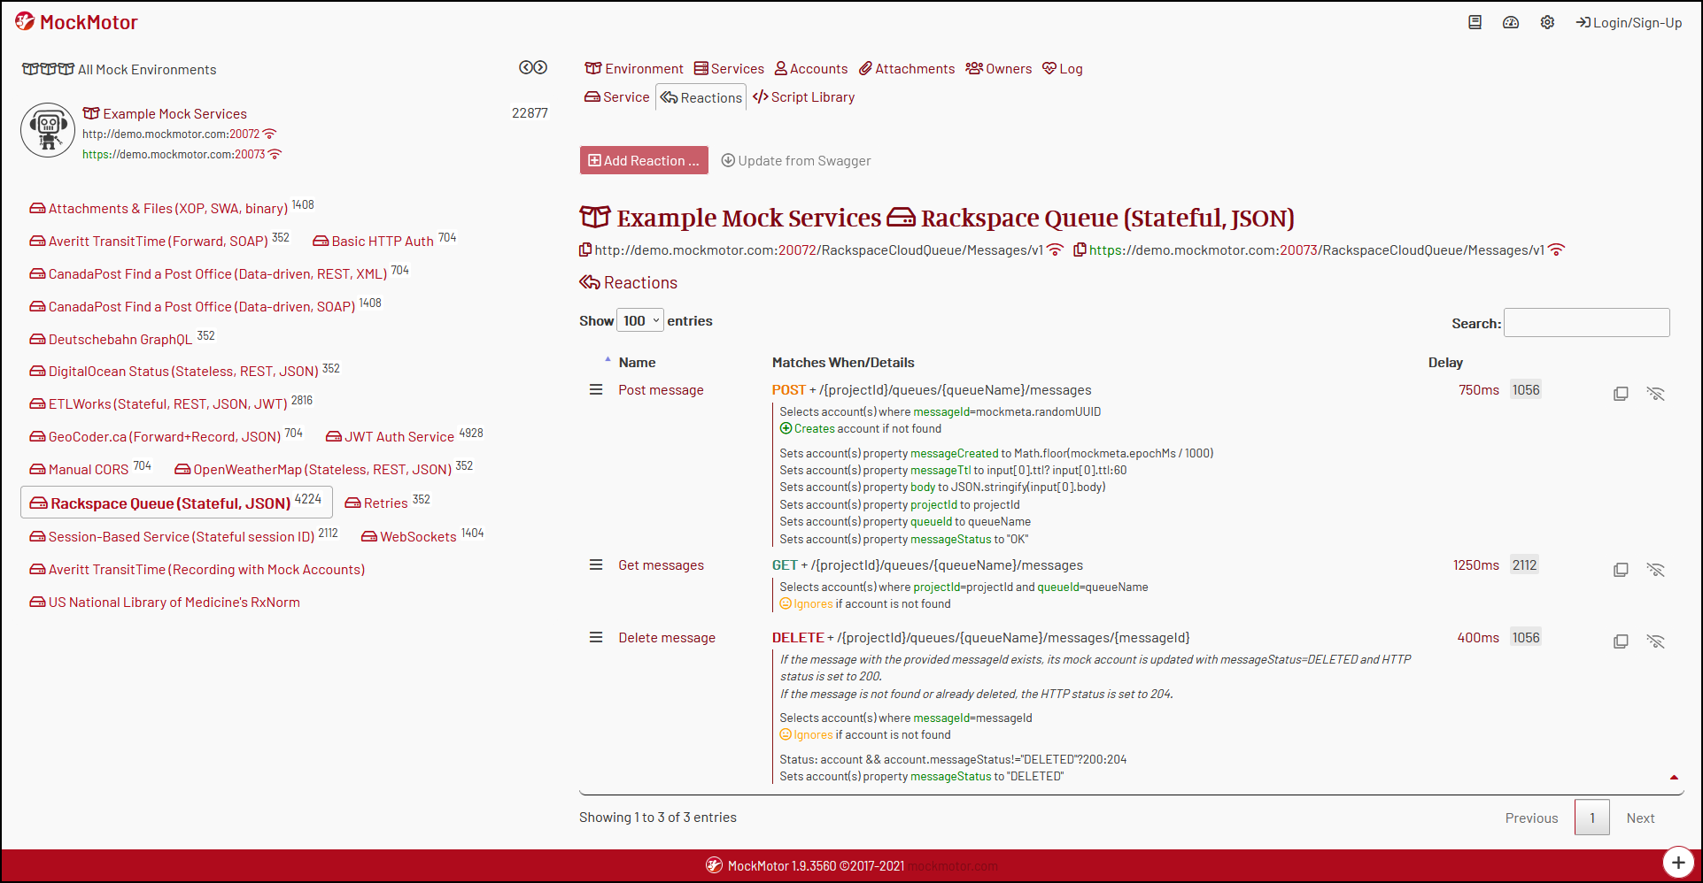Click page 1 pagination button
The height and width of the screenshot is (883, 1703).
pos(1591,818)
